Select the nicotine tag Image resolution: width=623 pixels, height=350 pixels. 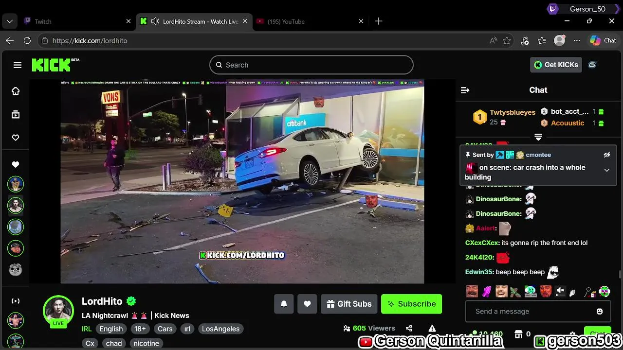[x=147, y=343]
